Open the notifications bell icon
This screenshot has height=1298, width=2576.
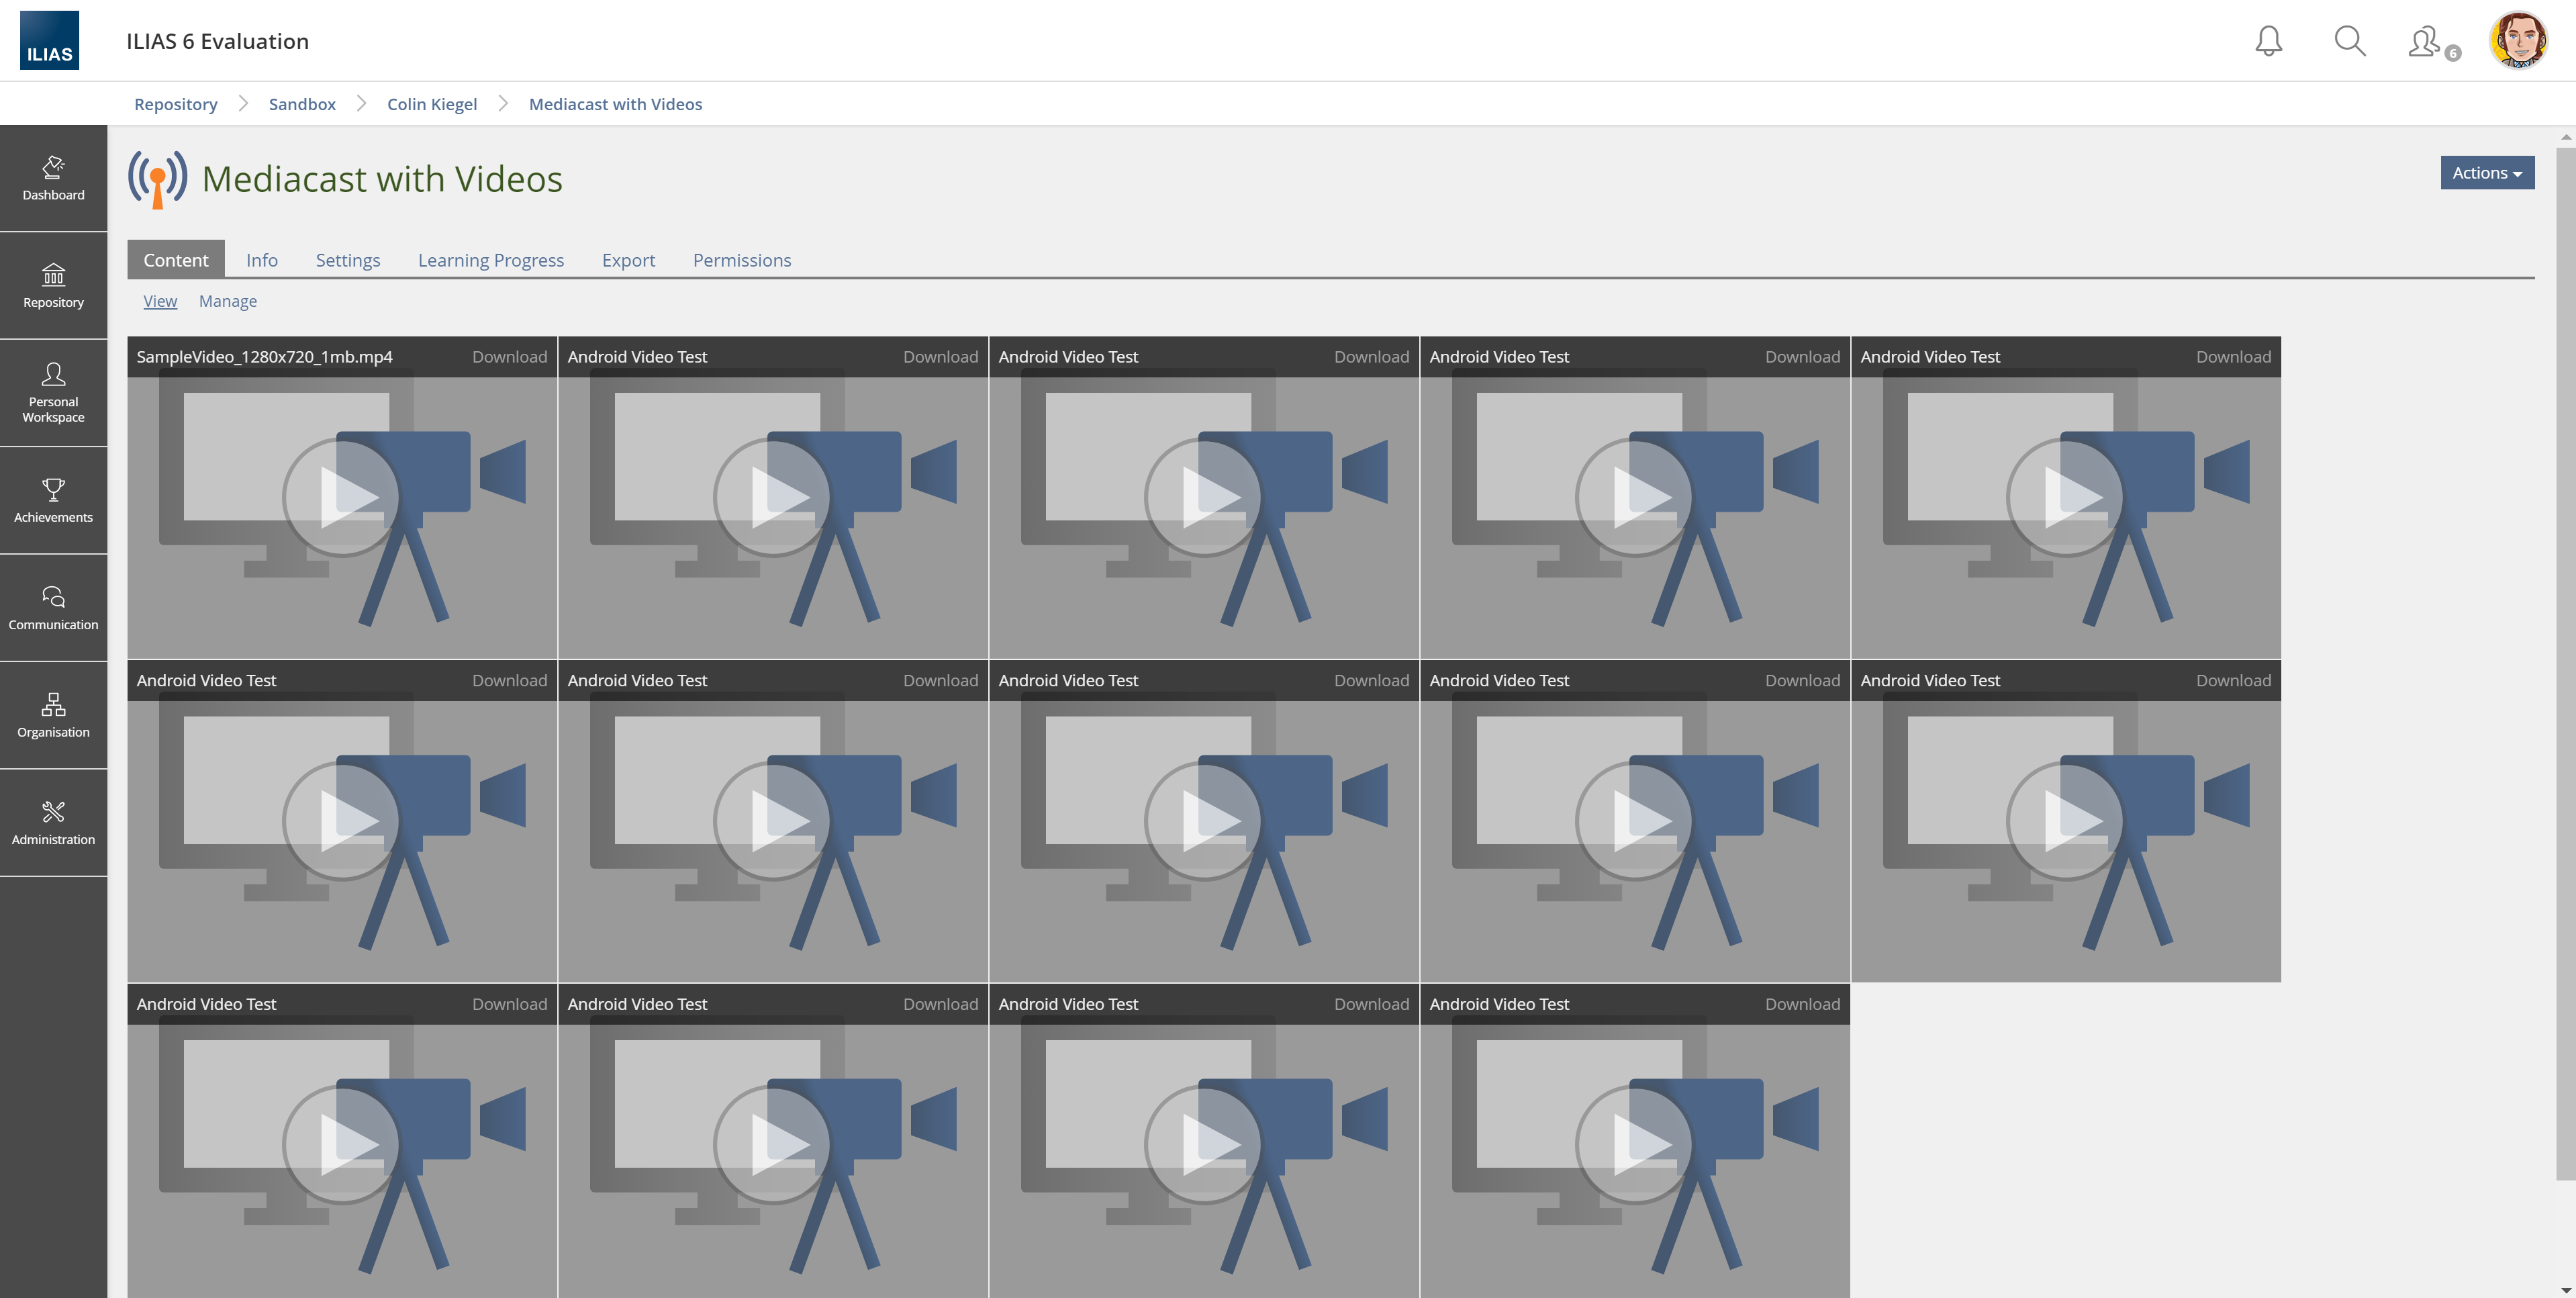click(x=2268, y=41)
